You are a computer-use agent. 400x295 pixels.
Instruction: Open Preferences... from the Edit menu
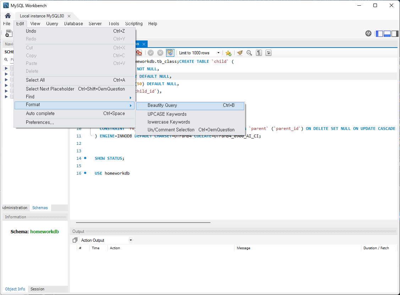pyautogui.click(x=75, y=122)
